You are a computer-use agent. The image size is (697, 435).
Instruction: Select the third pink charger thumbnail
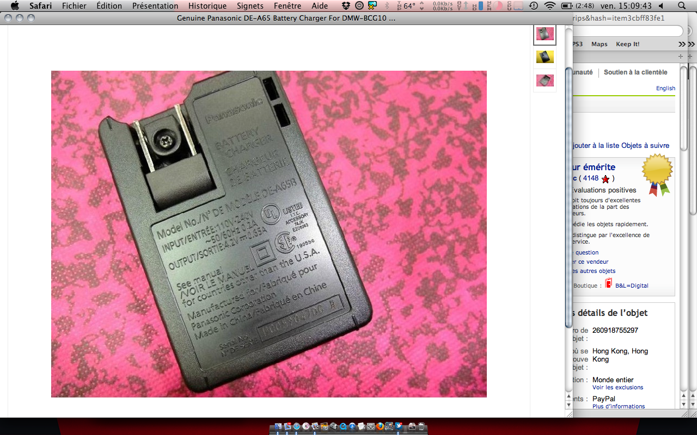coord(545,80)
